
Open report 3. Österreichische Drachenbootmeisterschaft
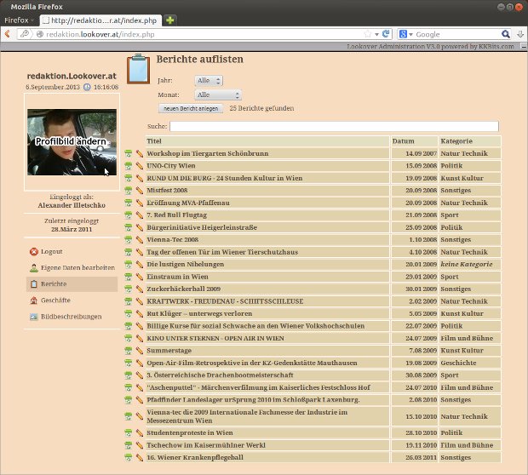220,375
